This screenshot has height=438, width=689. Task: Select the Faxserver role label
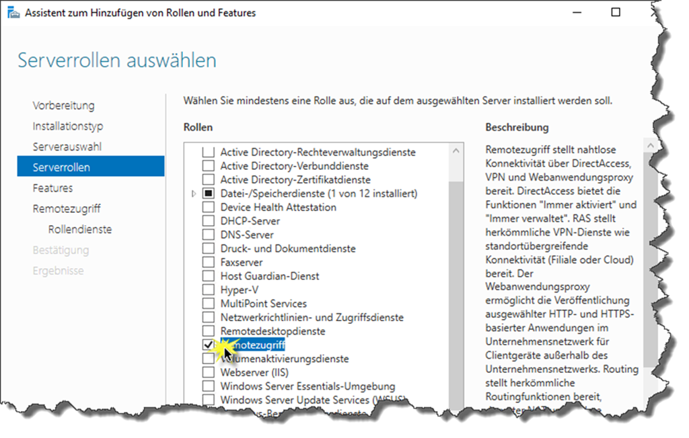(x=242, y=262)
